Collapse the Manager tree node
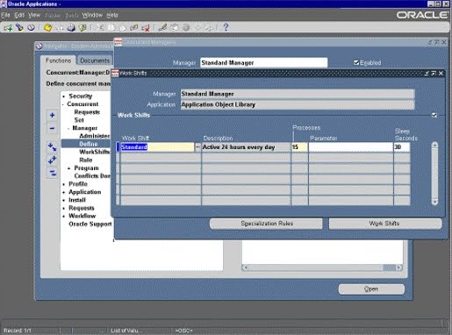The width and height of the screenshot is (452, 335). (x=68, y=128)
